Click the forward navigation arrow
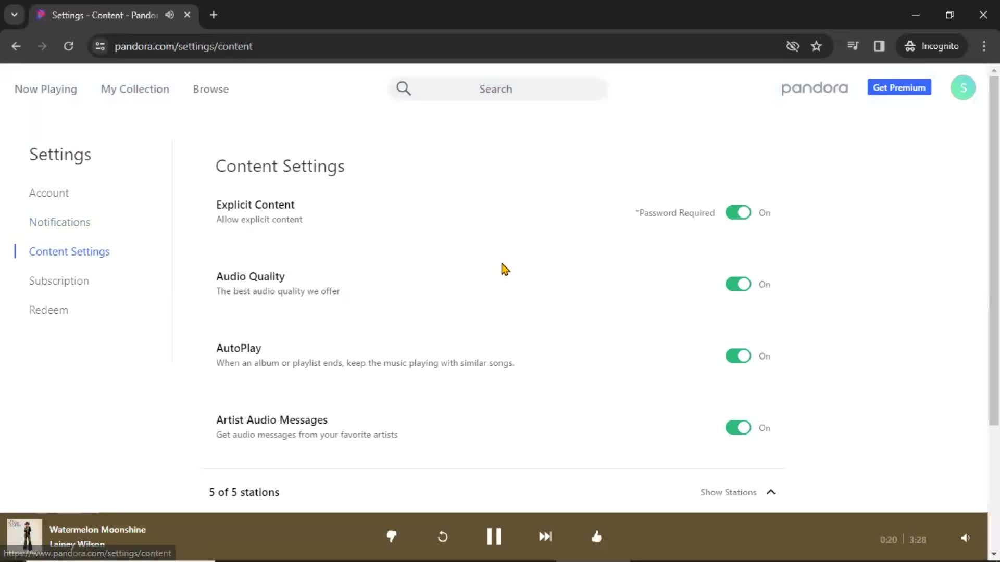The width and height of the screenshot is (1000, 562). point(42,46)
